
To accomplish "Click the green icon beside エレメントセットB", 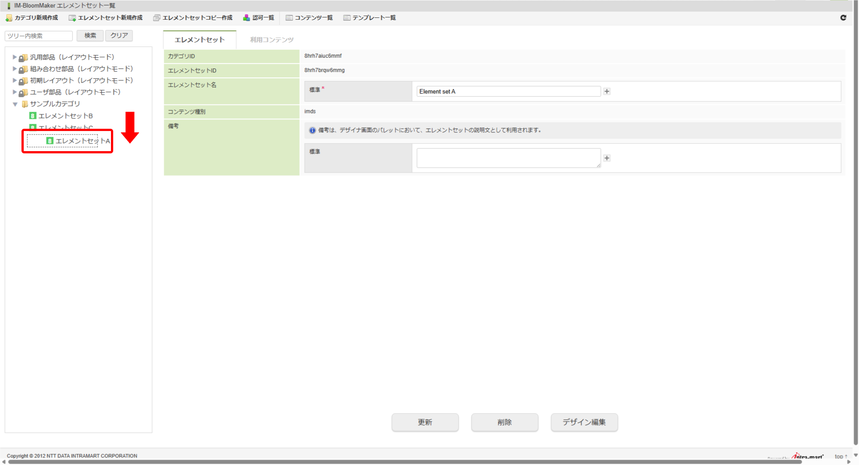I will point(33,116).
